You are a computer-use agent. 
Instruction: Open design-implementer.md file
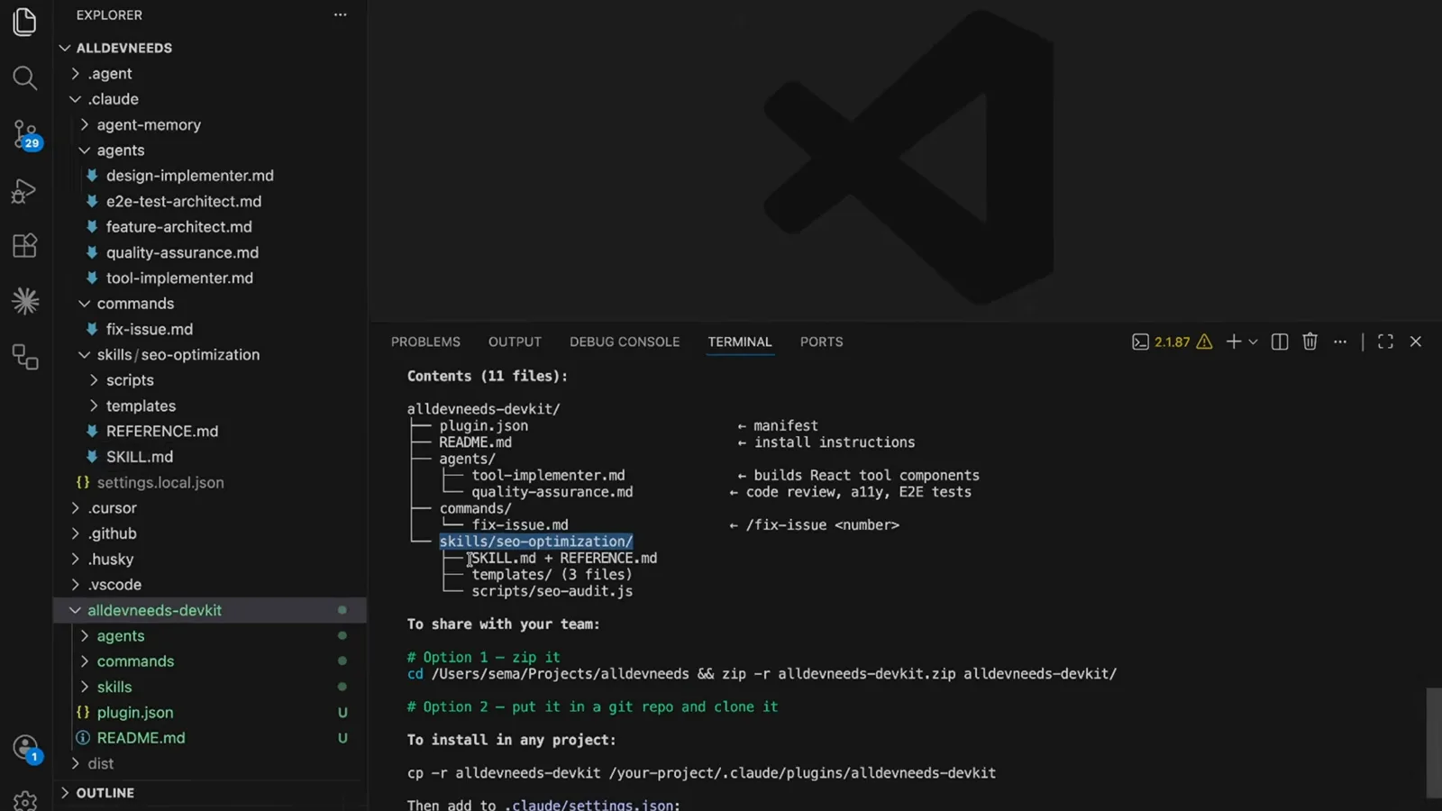[209, 176]
